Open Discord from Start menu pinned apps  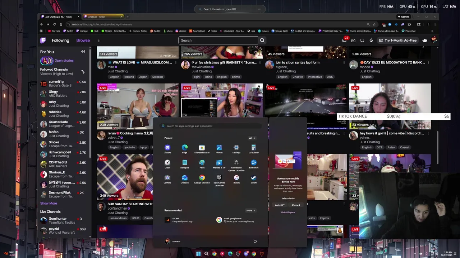click(x=167, y=149)
